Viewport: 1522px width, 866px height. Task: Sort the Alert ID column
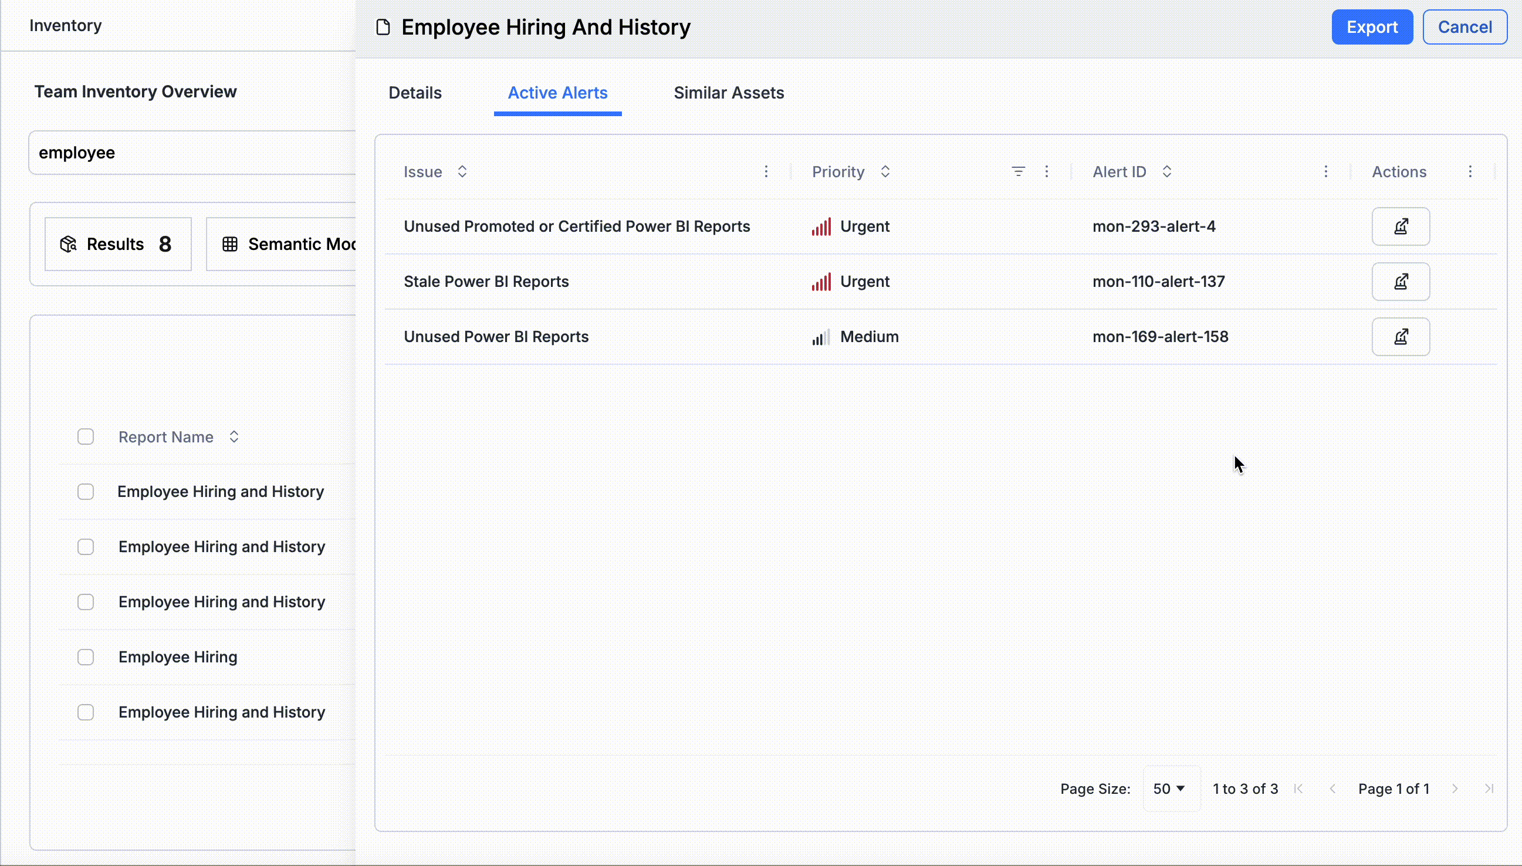click(x=1166, y=172)
